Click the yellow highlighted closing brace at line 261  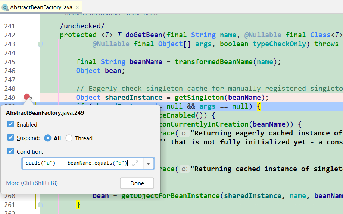tap(78, 205)
